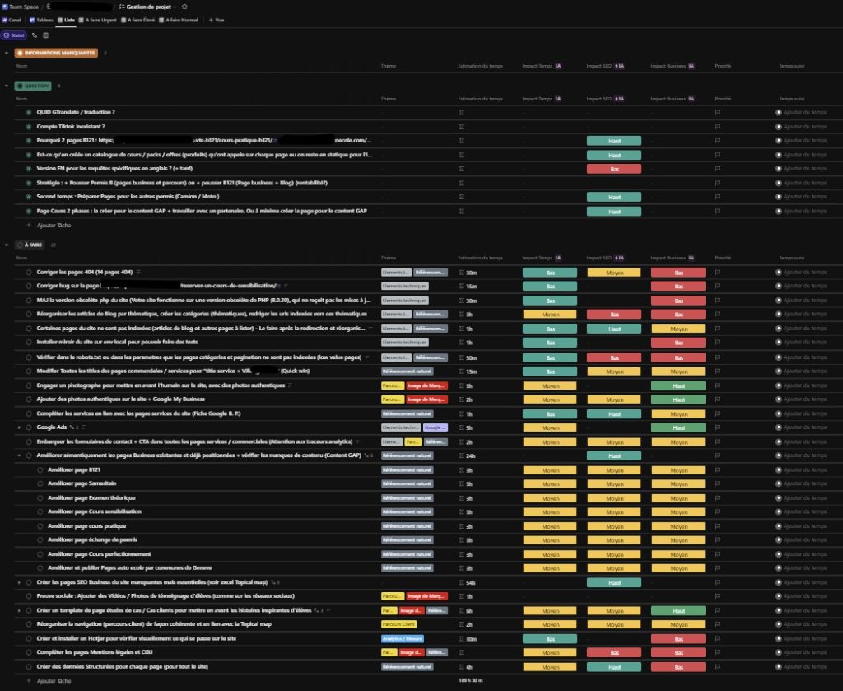Screen dimensions: 843x691
Task: Click the subtask hierarchy icon next to Statut
Action: pos(34,35)
